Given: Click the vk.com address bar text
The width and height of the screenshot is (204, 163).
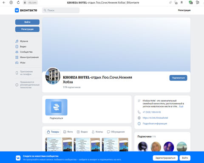Looking at the screenshot, I should [32, 3].
